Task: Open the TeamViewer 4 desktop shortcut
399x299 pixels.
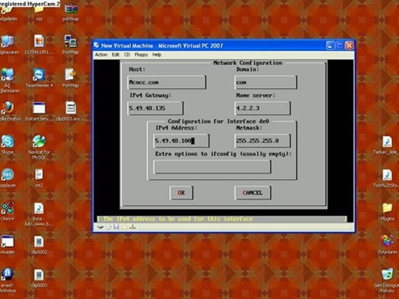Action: pos(39,75)
